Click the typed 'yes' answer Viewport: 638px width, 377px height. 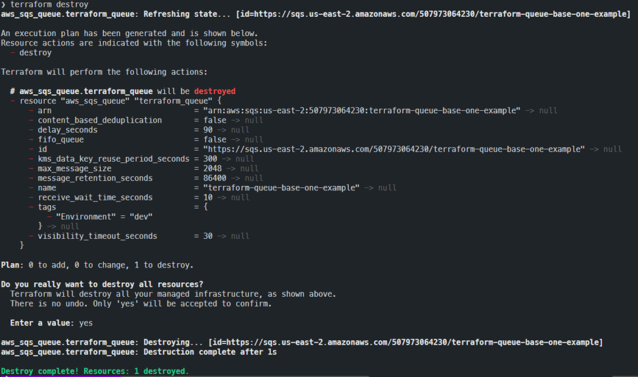pyautogui.click(x=86, y=323)
